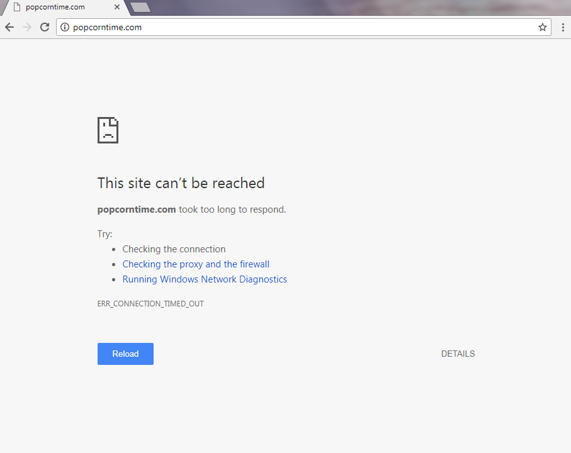Screen dimensions: 571x453
Task: Show error DETAILS
Action: click(458, 354)
